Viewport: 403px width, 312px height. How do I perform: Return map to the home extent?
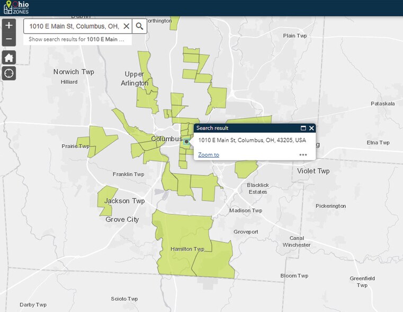click(x=8, y=57)
